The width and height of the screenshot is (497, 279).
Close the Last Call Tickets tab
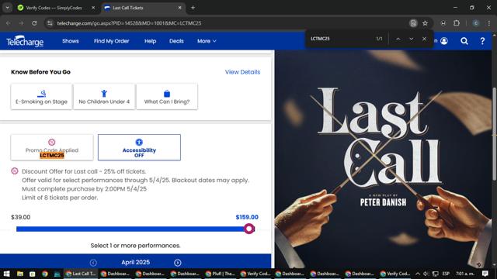tap(179, 8)
